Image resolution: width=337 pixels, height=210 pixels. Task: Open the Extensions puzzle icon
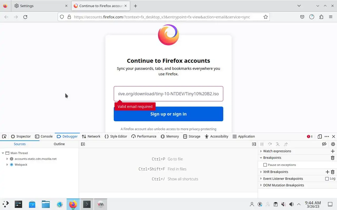click(321, 17)
